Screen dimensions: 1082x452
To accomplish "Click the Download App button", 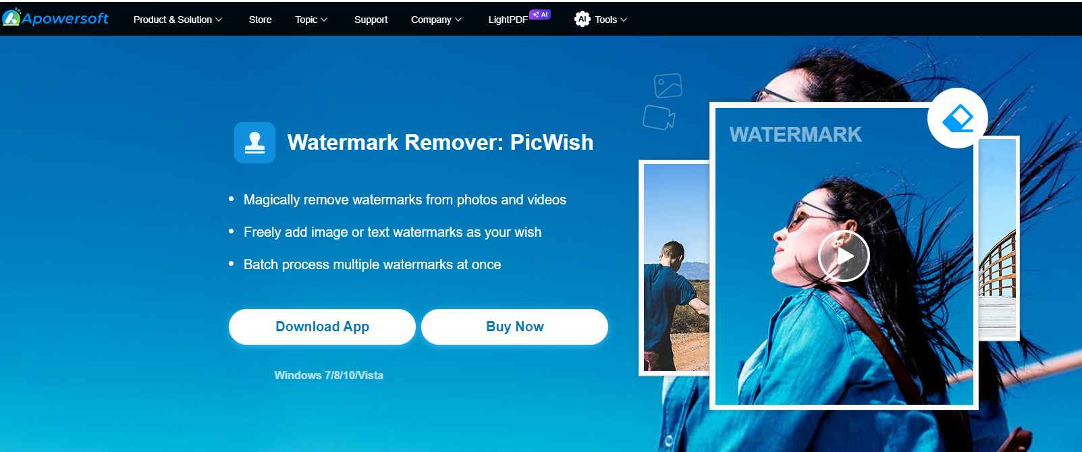I will click(322, 327).
